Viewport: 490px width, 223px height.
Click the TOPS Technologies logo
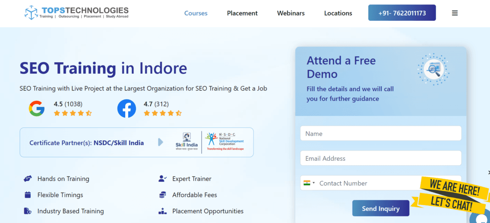[76, 13]
